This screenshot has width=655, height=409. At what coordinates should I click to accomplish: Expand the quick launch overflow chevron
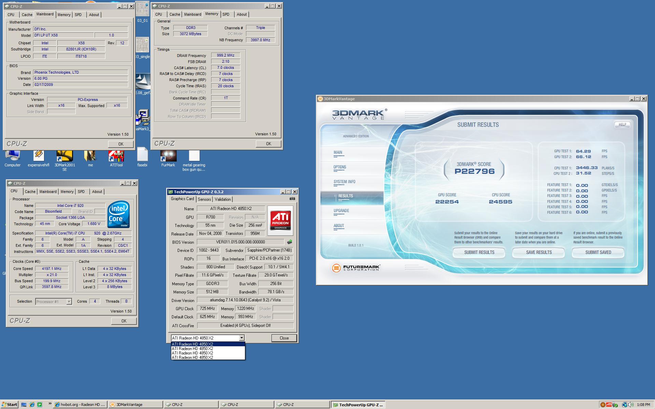click(x=50, y=404)
